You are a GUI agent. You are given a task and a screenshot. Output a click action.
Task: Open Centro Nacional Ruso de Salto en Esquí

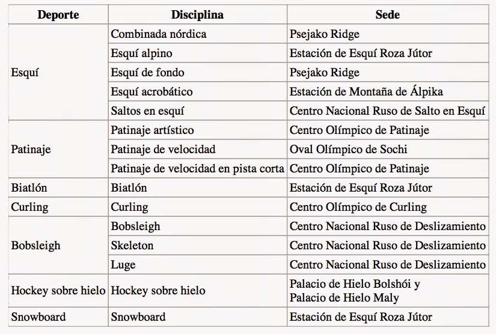(387, 111)
